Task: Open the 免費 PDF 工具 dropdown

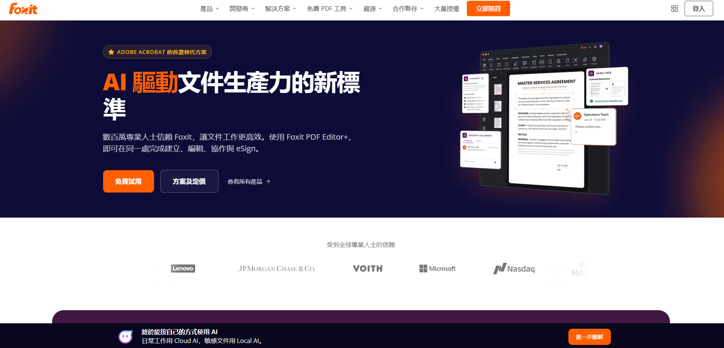Action: coord(330,9)
